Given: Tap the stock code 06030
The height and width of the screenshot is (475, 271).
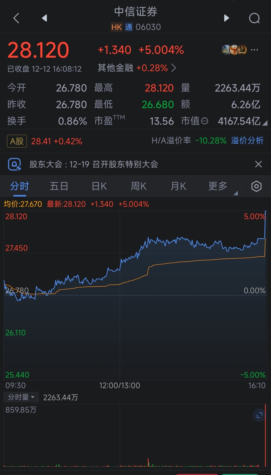Looking at the screenshot, I should pyautogui.click(x=148, y=27).
